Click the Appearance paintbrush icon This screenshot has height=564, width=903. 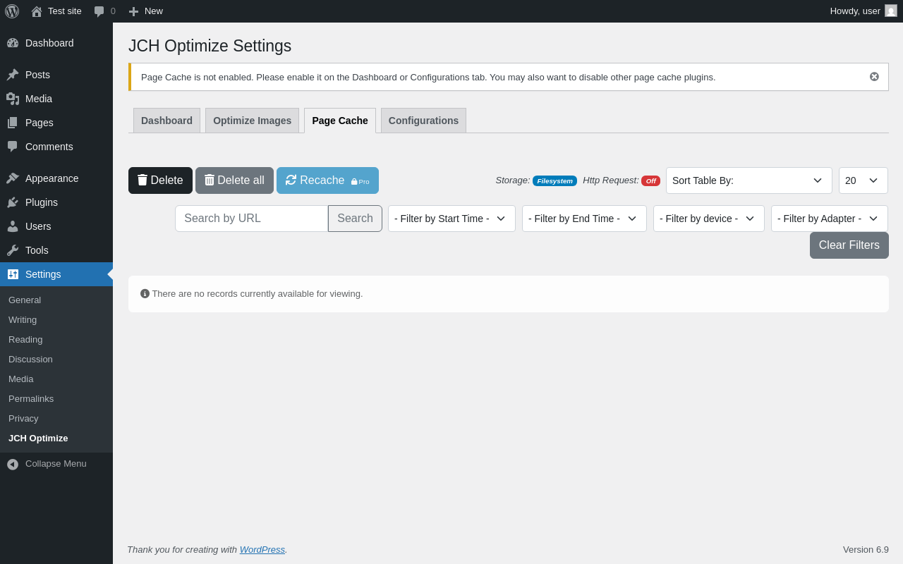[x=13, y=178]
